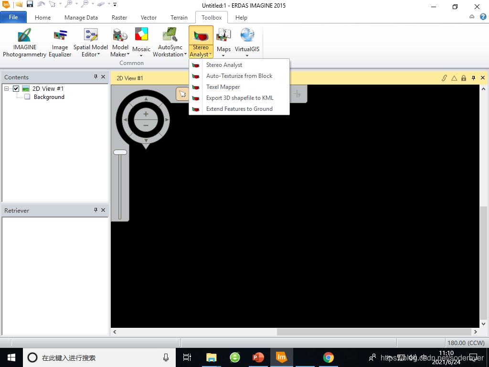Collapse the ribbon with the caret icon
The image size is (489, 367).
pyautogui.click(x=472, y=17)
